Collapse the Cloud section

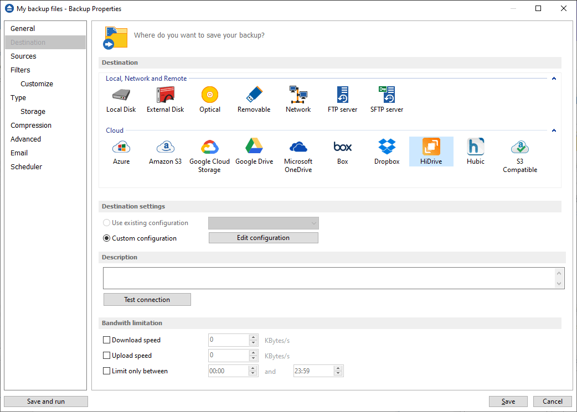pos(554,131)
